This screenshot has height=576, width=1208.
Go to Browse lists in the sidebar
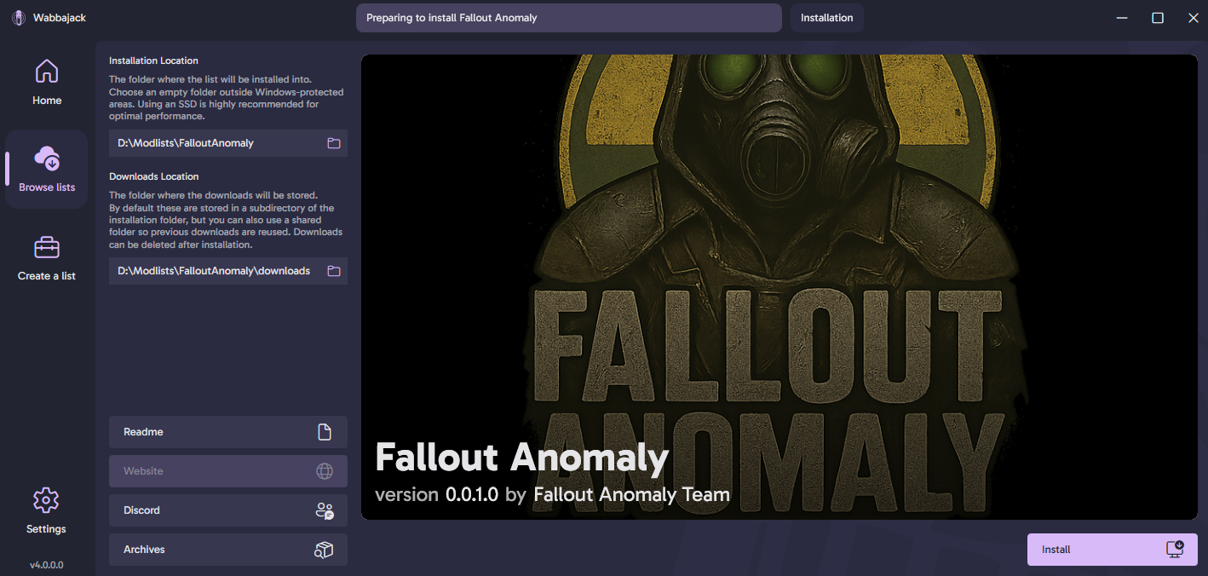[x=47, y=170]
